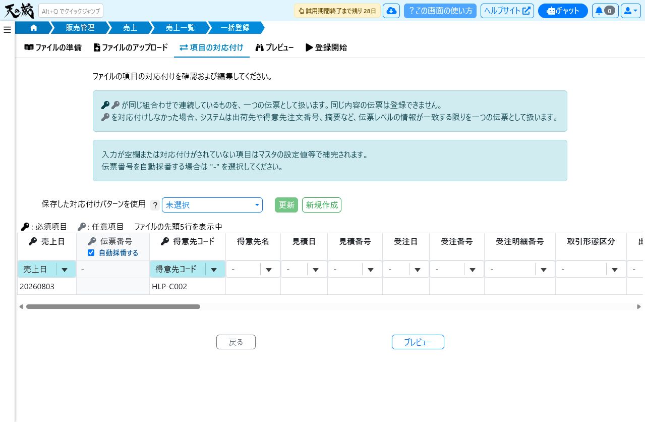Open the 受注番号 mapping dropdown
This screenshot has height=422, width=645.
pos(457,270)
